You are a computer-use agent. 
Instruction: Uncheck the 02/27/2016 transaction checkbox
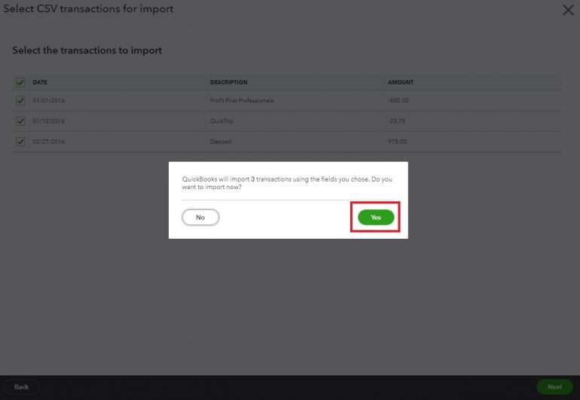[x=20, y=141]
